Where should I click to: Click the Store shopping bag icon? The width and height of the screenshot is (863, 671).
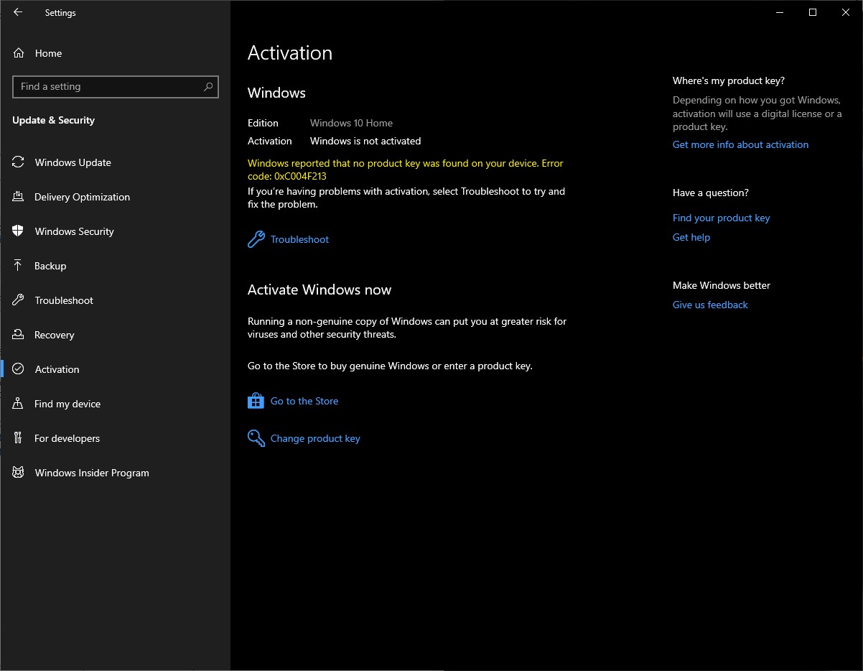click(256, 401)
